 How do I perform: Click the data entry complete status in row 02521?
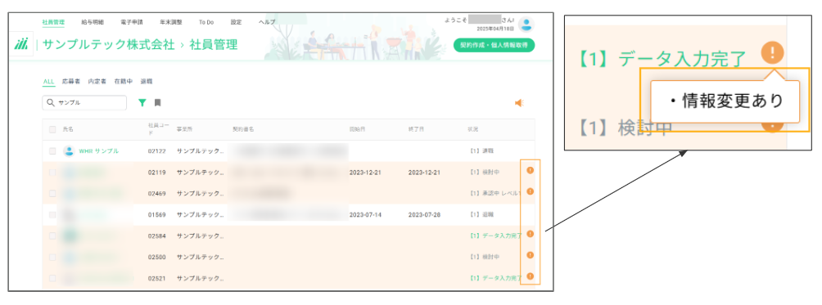coord(496,278)
